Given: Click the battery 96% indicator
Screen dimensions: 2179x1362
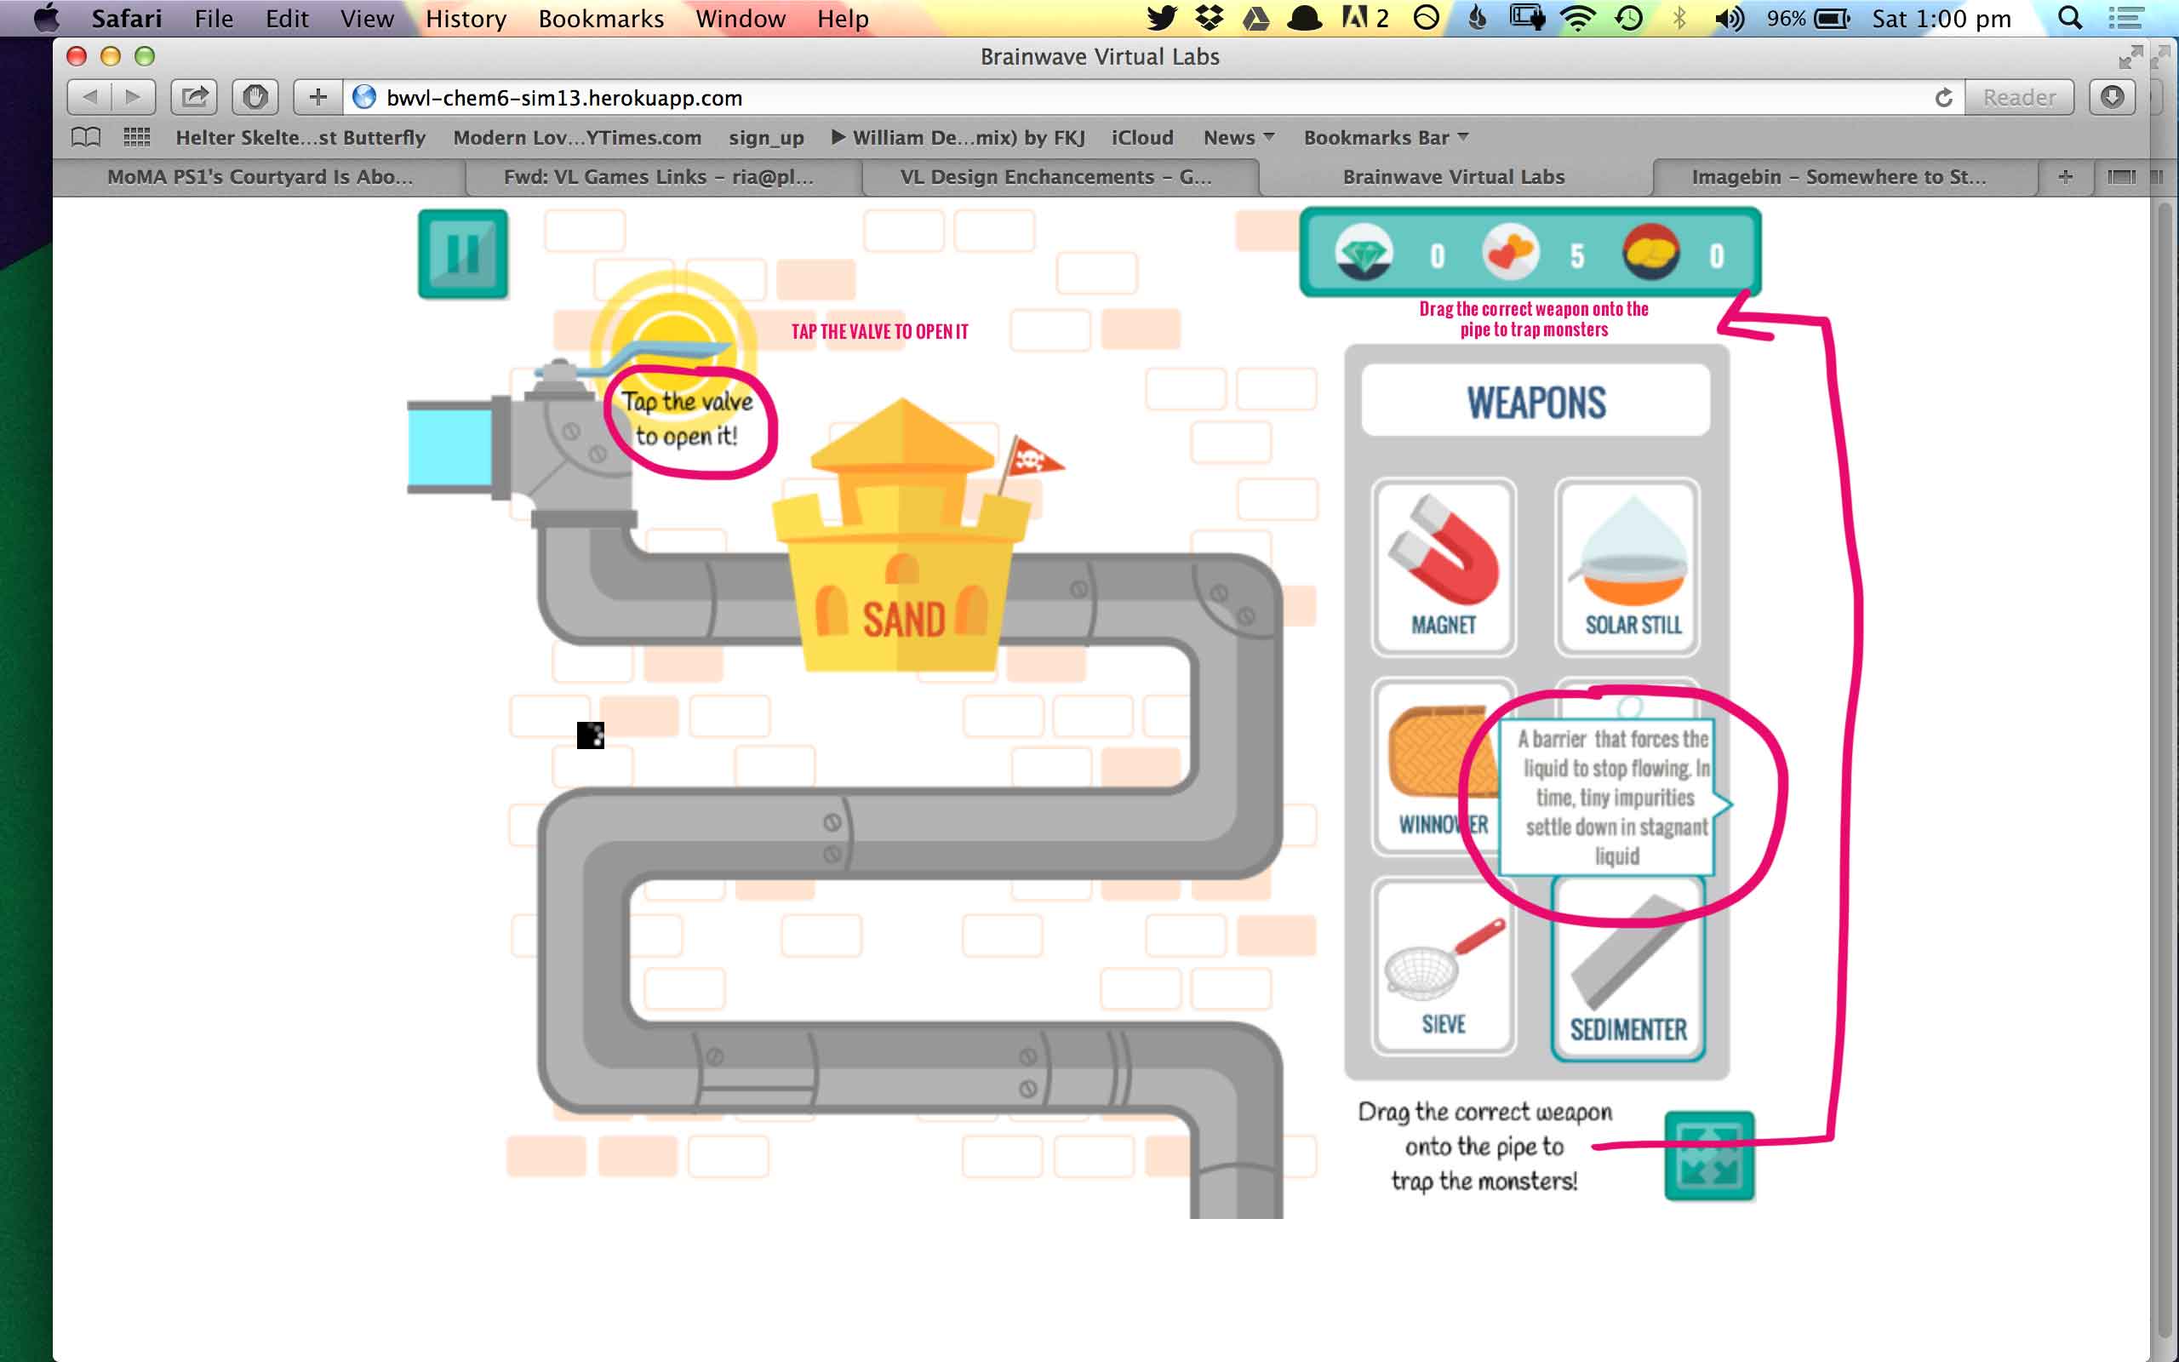Looking at the screenshot, I should pyautogui.click(x=1808, y=18).
